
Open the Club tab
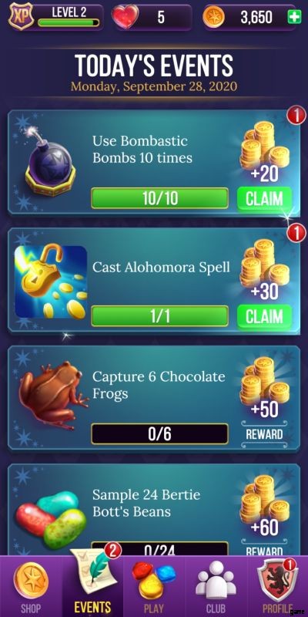click(216, 587)
